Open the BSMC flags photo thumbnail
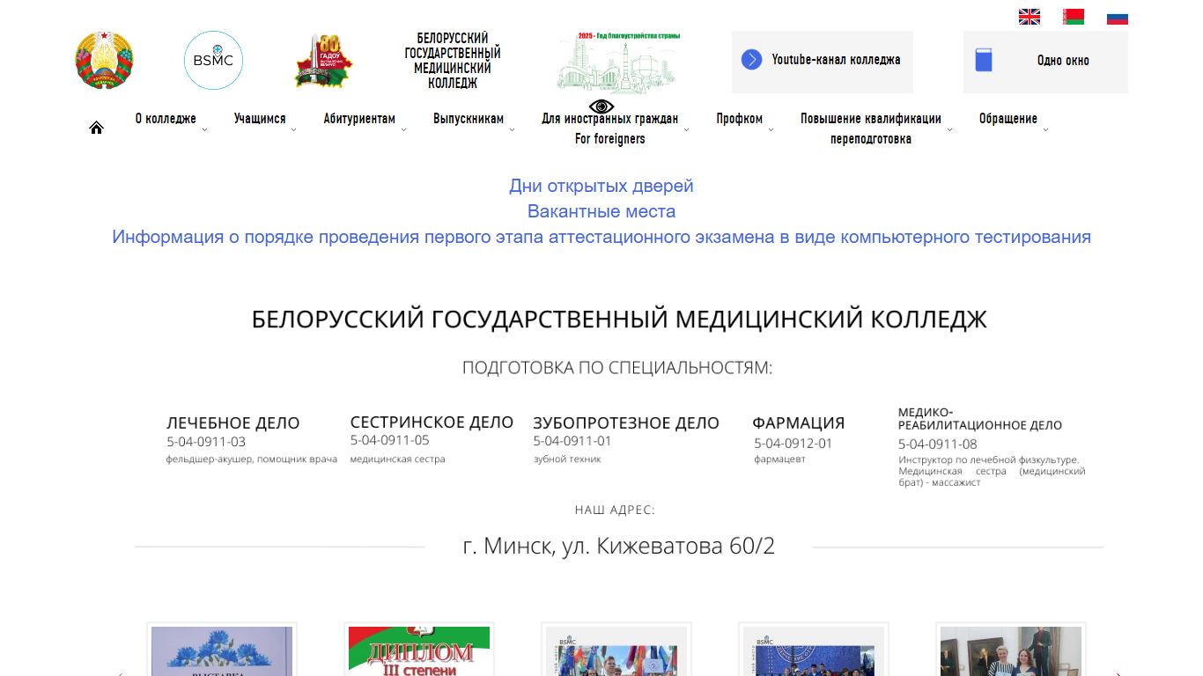Viewport: 1203px width, 676px height. (x=616, y=650)
